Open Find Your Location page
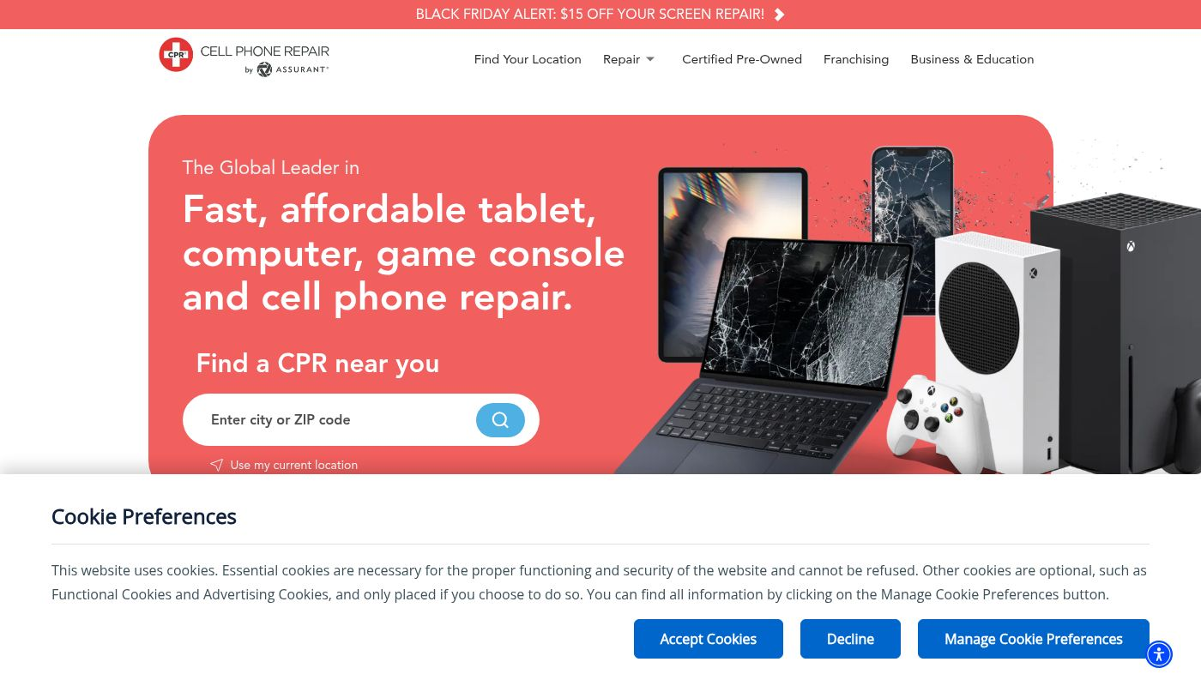Image resolution: width=1201 pixels, height=686 pixels. (528, 59)
